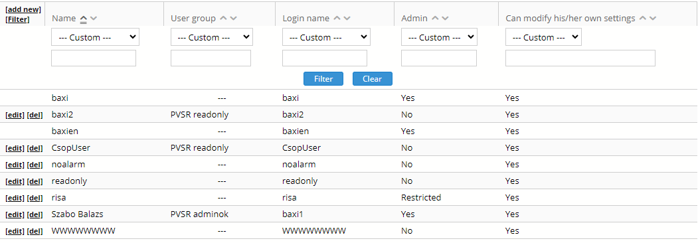Delete the CsopUser entry
Image resolution: width=700 pixels, height=243 pixels.
pyautogui.click(x=35, y=148)
